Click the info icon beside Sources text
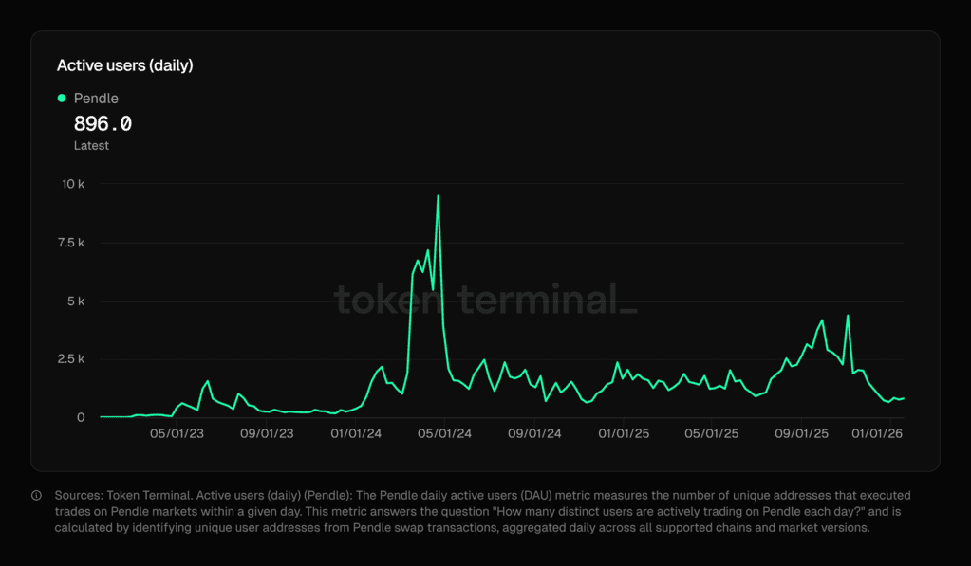This screenshot has height=566, width=971. [37, 496]
